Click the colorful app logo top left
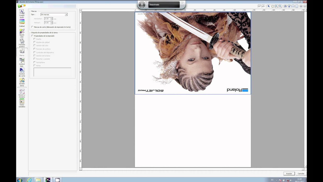323x182 pixels. [x=22, y=6]
